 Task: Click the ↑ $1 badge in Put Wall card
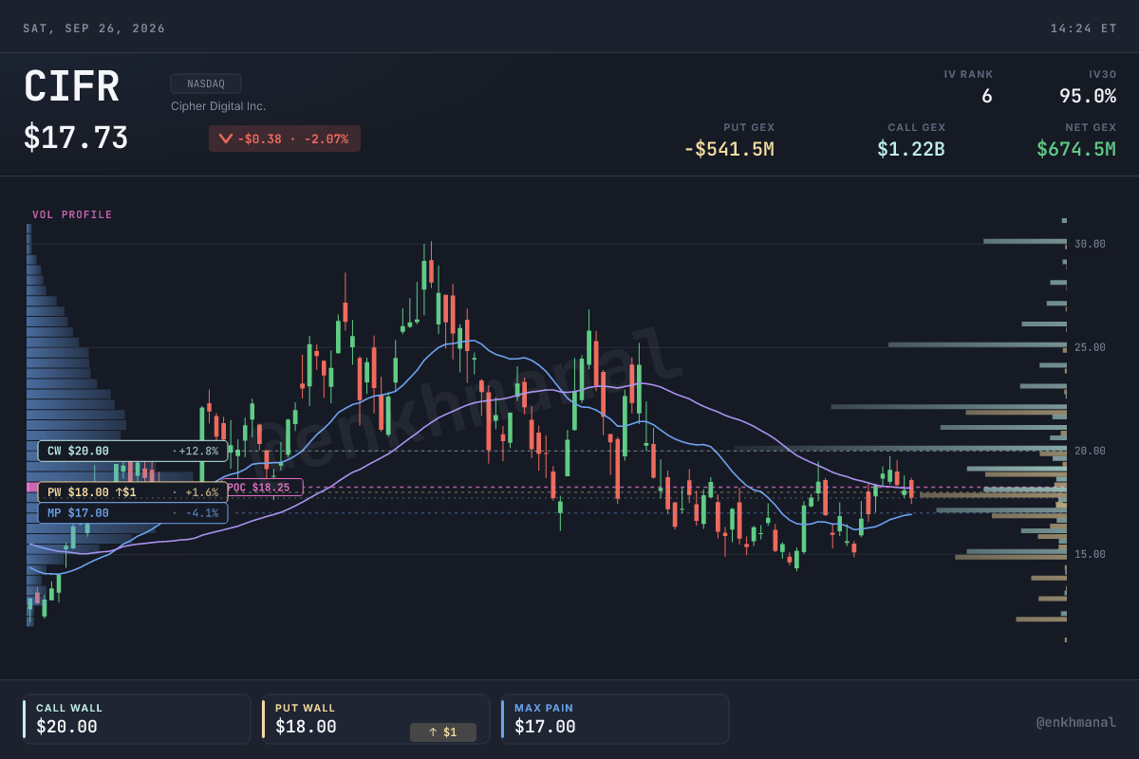point(443,732)
